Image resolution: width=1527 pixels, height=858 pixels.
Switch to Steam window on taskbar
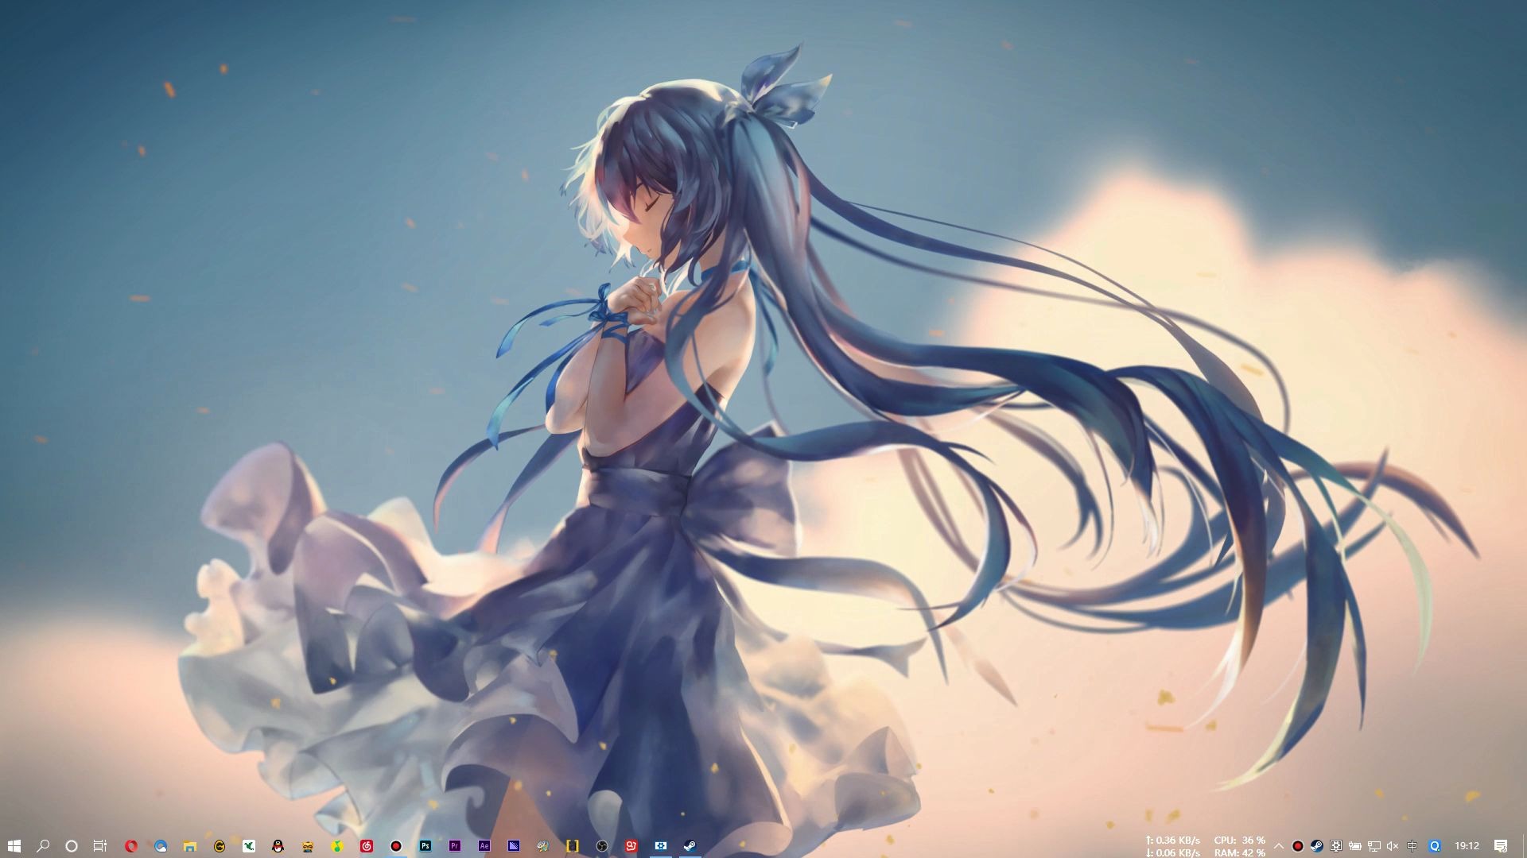(690, 846)
